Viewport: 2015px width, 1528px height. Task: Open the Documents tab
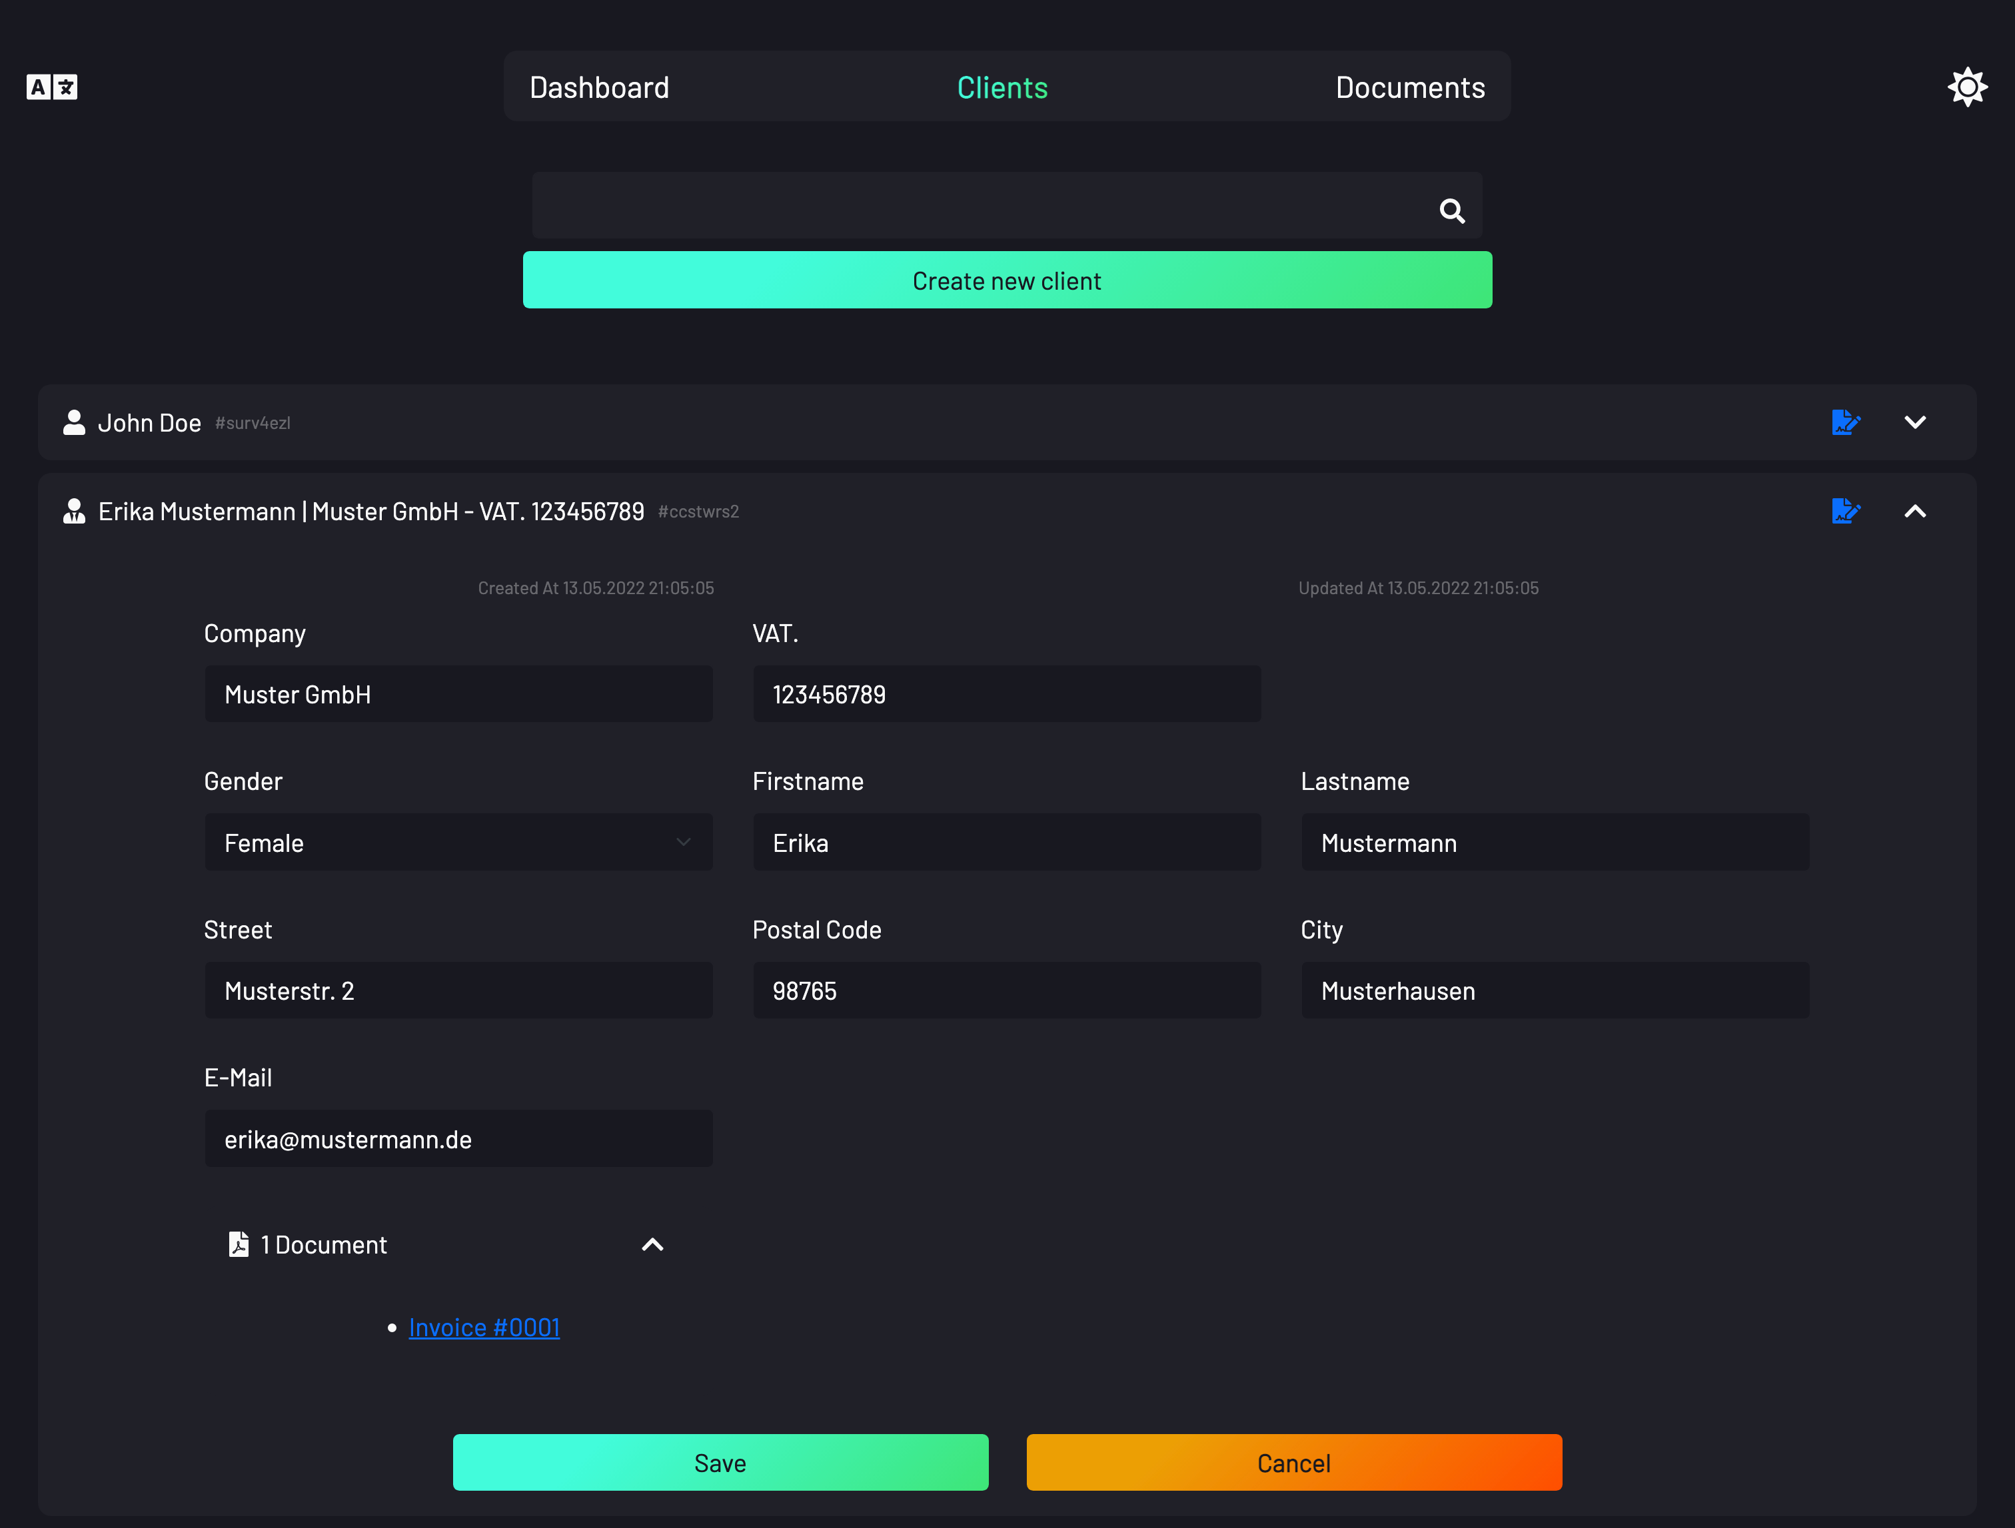(1409, 87)
